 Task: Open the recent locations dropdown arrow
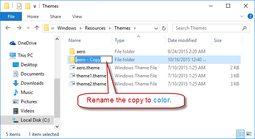click(x=28, y=28)
